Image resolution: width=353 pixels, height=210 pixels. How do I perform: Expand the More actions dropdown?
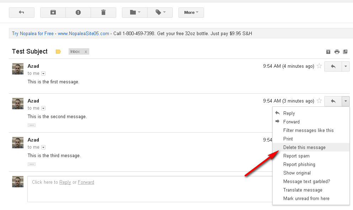(191, 12)
